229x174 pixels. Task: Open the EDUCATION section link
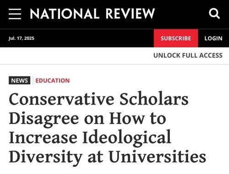[x=53, y=81]
